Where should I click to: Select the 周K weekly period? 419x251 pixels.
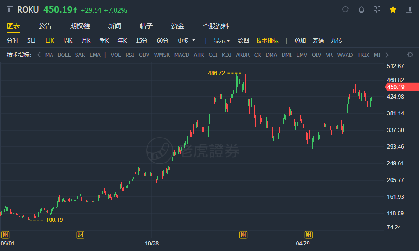[x=68, y=41]
